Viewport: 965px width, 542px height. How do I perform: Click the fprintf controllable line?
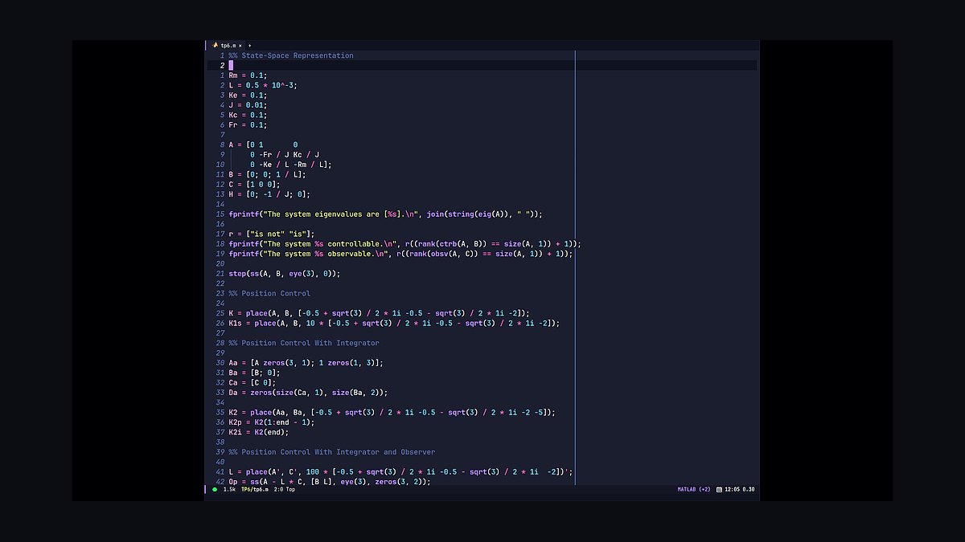404,243
